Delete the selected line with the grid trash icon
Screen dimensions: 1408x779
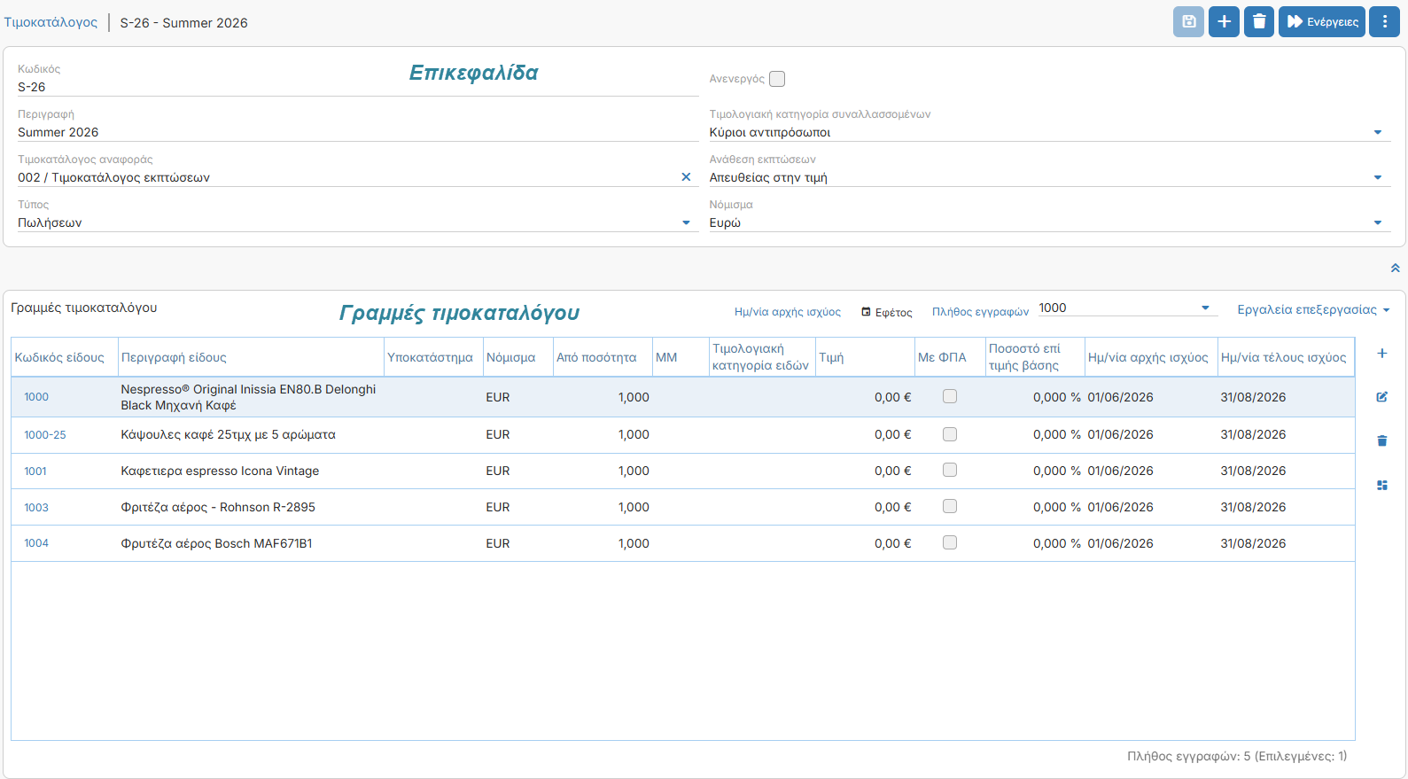pyautogui.click(x=1381, y=440)
